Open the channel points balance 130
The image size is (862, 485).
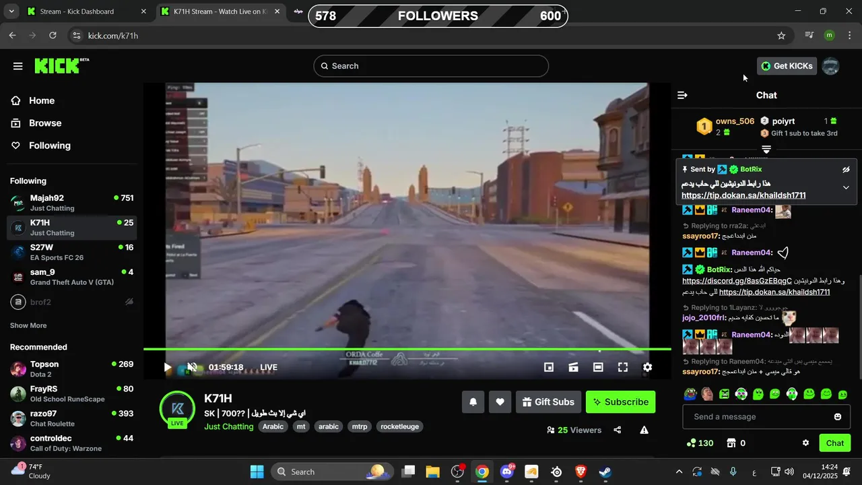700,443
